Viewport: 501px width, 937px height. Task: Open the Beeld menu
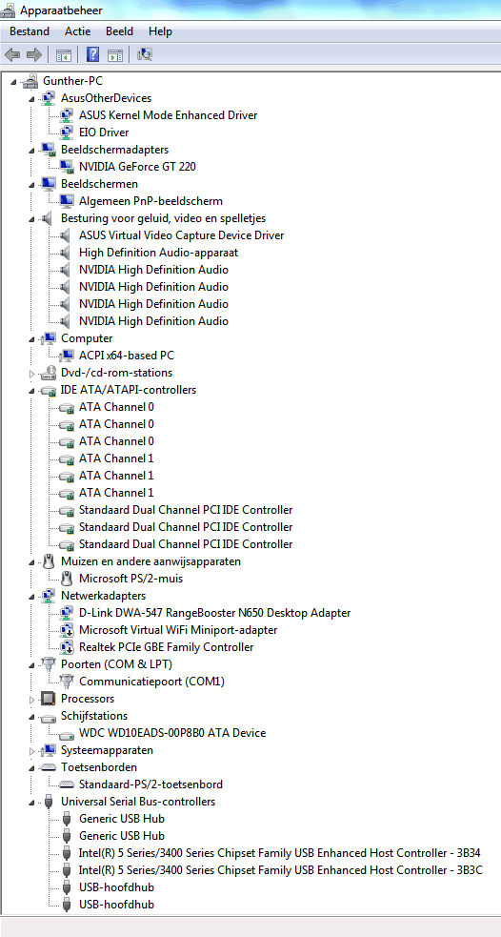tap(119, 31)
